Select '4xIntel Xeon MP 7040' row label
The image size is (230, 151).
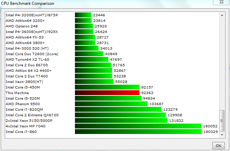26,126
